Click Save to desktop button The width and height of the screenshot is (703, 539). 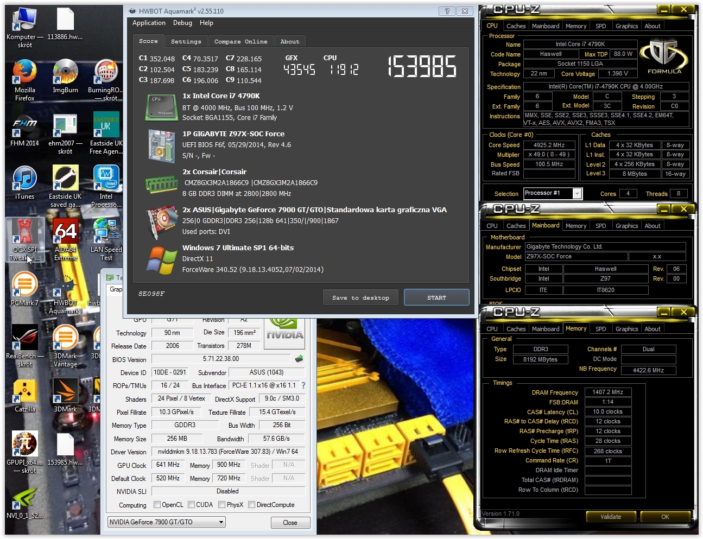360,297
